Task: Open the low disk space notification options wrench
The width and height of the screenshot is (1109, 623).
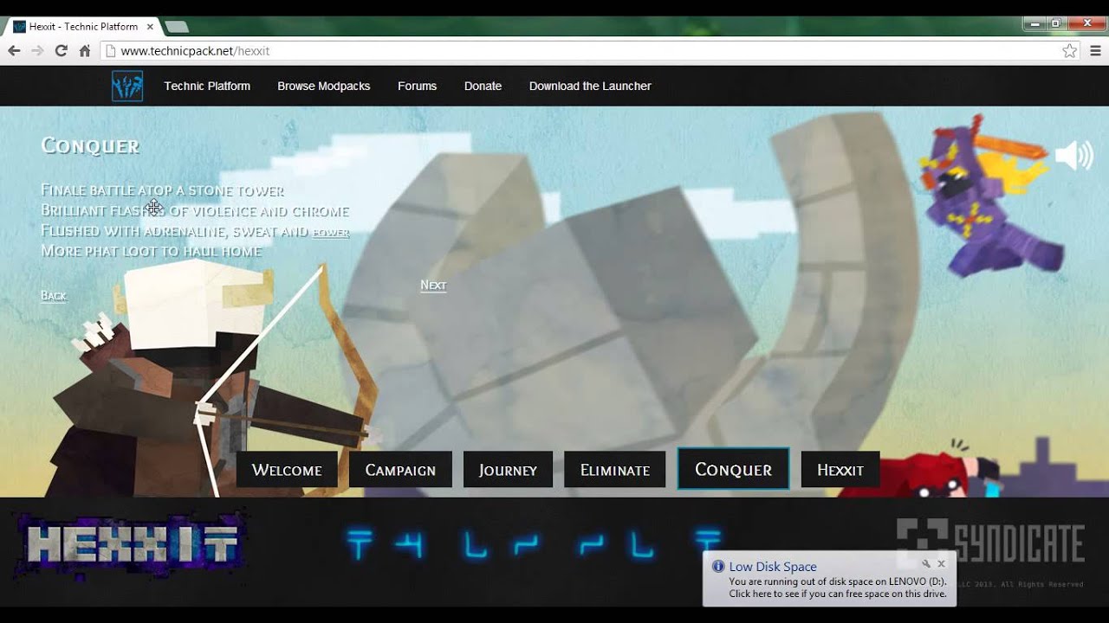Action: 926,564
